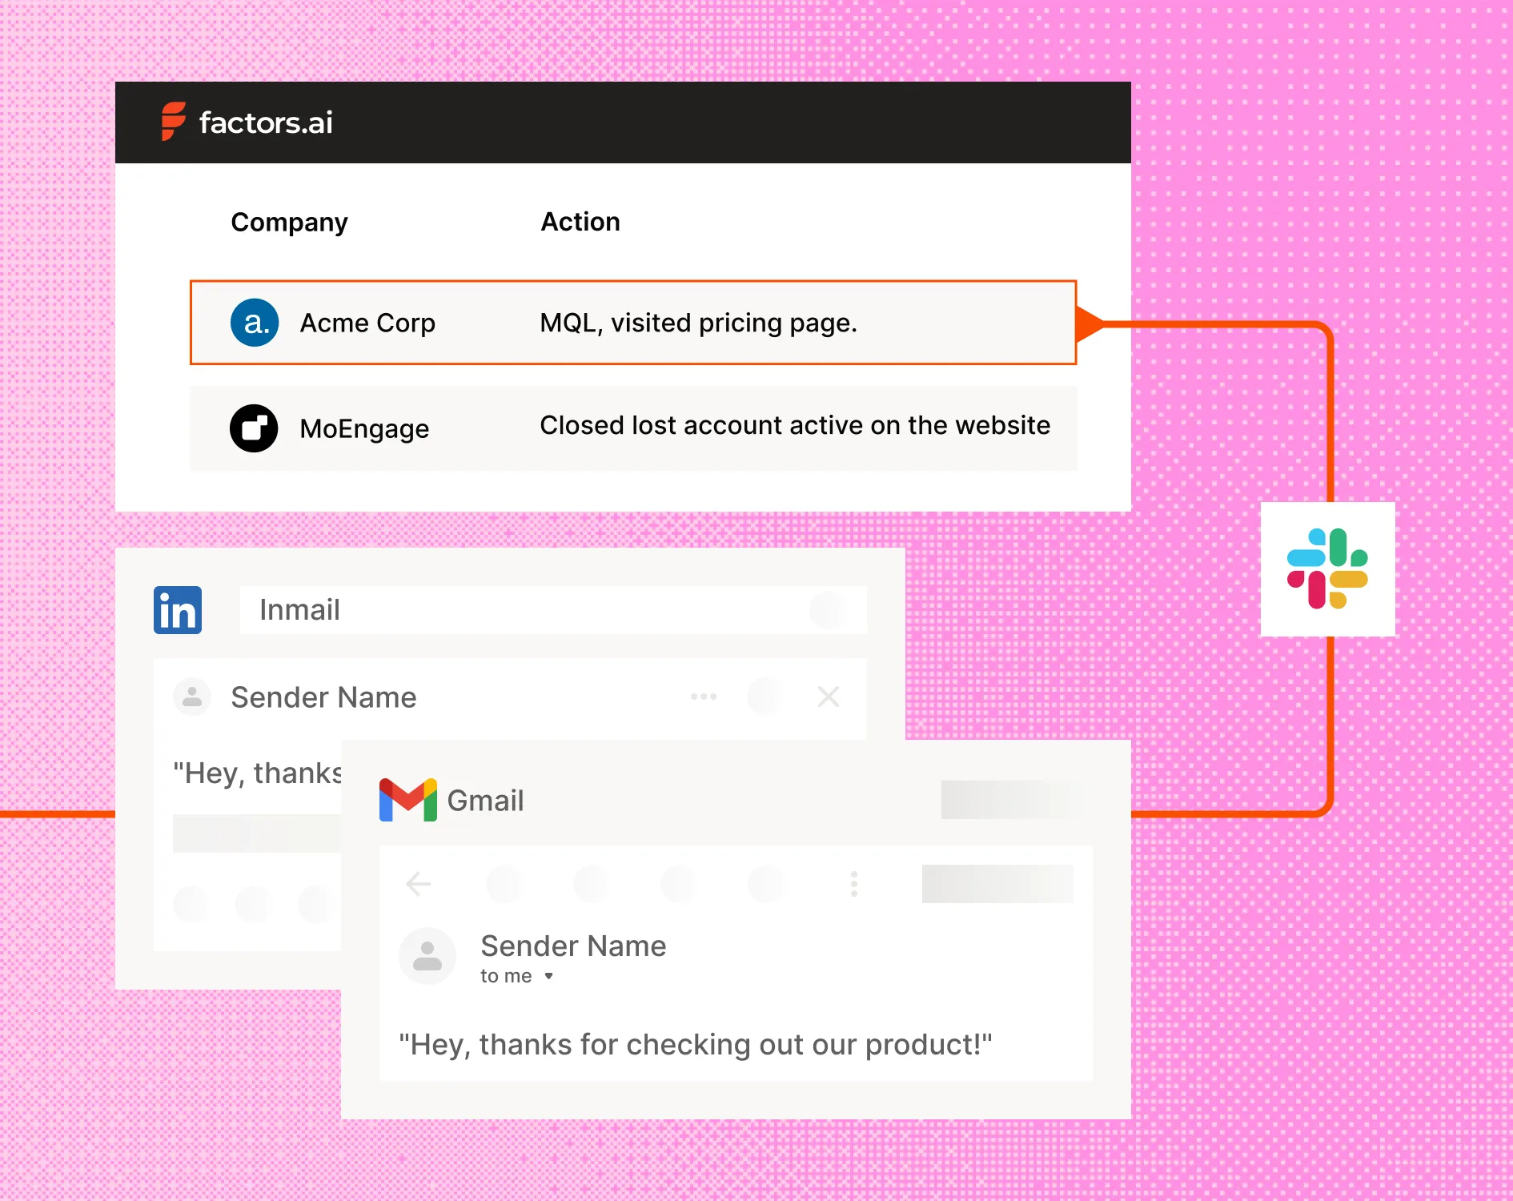
Task: Close the LinkedIn Sender Name message
Action: point(829,697)
